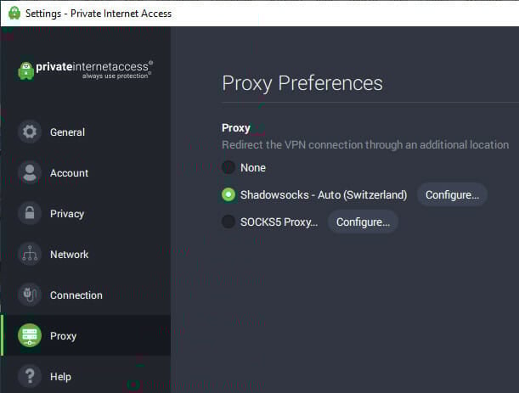Configure the SOCKS5 proxy settings
The image size is (519, 393).
point(363,222)
